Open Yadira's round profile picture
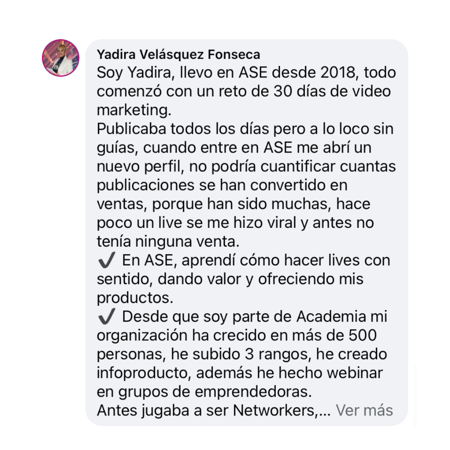This screenshot has width=450, height=450. tap(60, 58)
